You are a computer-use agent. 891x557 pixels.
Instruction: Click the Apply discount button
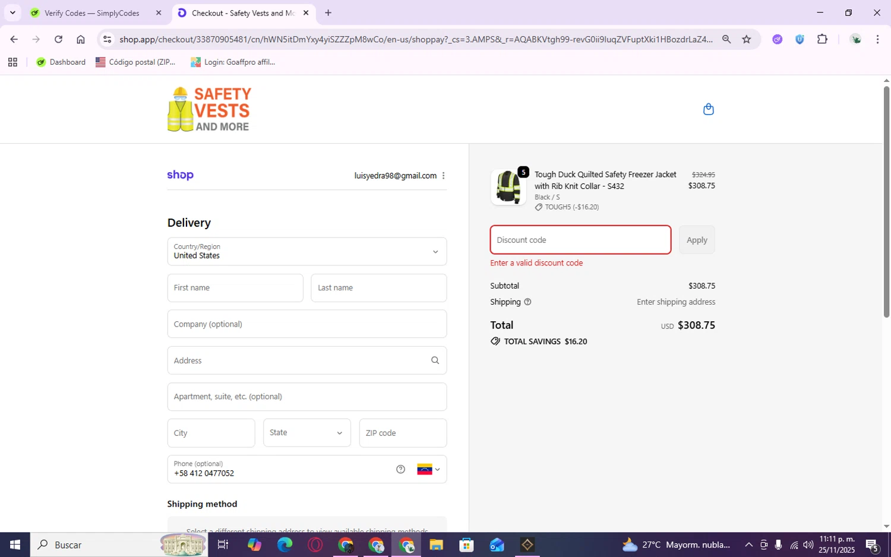(x=697, y=240)
